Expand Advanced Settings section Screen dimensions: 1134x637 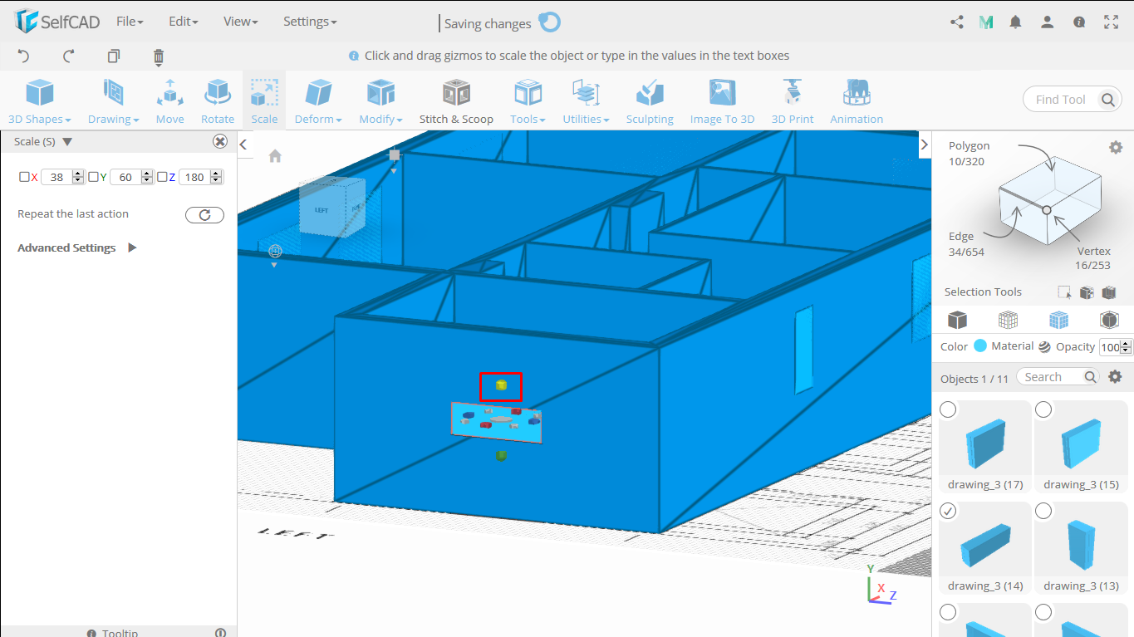132,247
